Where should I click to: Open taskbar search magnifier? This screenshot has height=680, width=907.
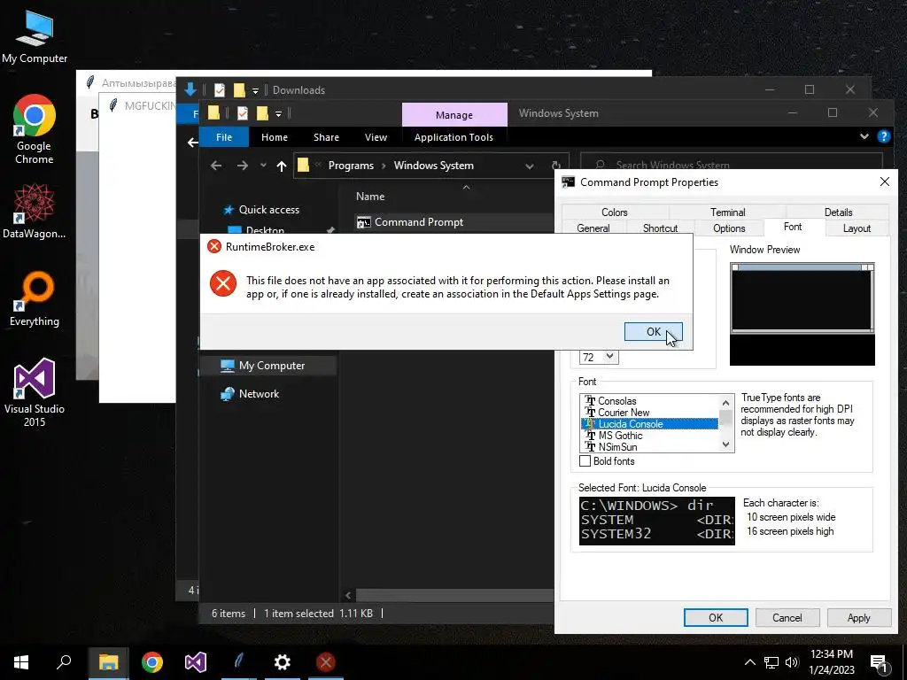[x=64, y=662]
